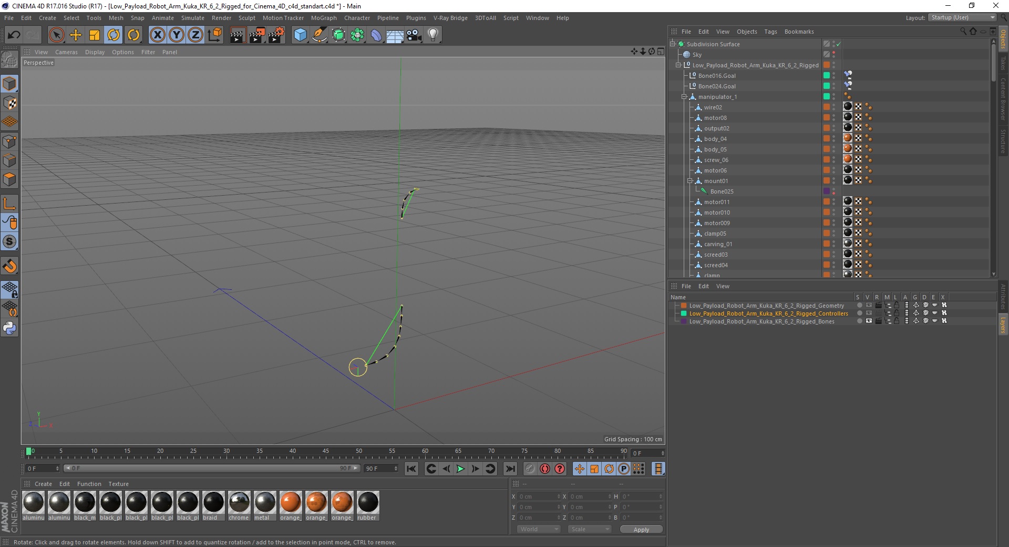Screen dimensions: 1009x547
Task: Select the rubber material swatch
Action: 368,506
